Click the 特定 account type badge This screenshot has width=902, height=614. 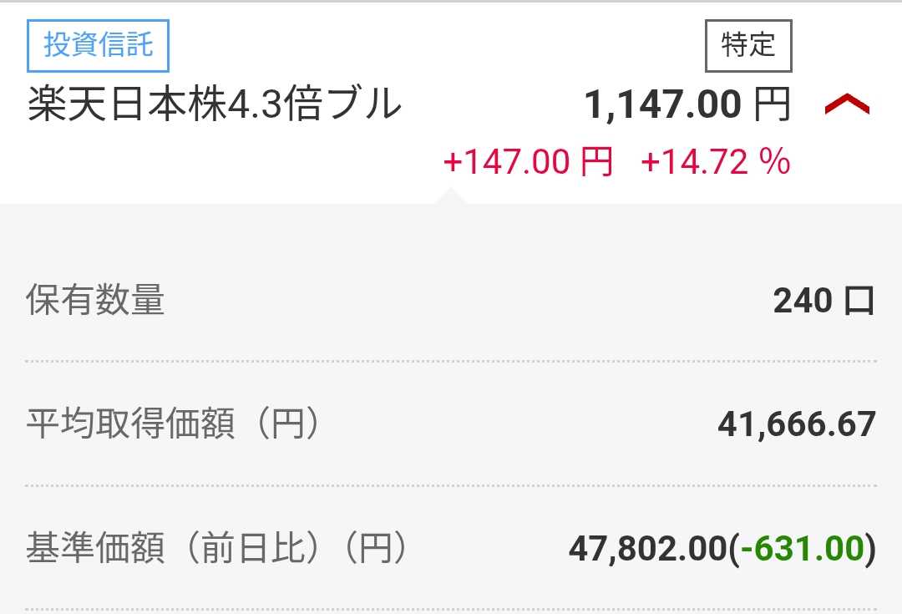(x=748, y=45)
